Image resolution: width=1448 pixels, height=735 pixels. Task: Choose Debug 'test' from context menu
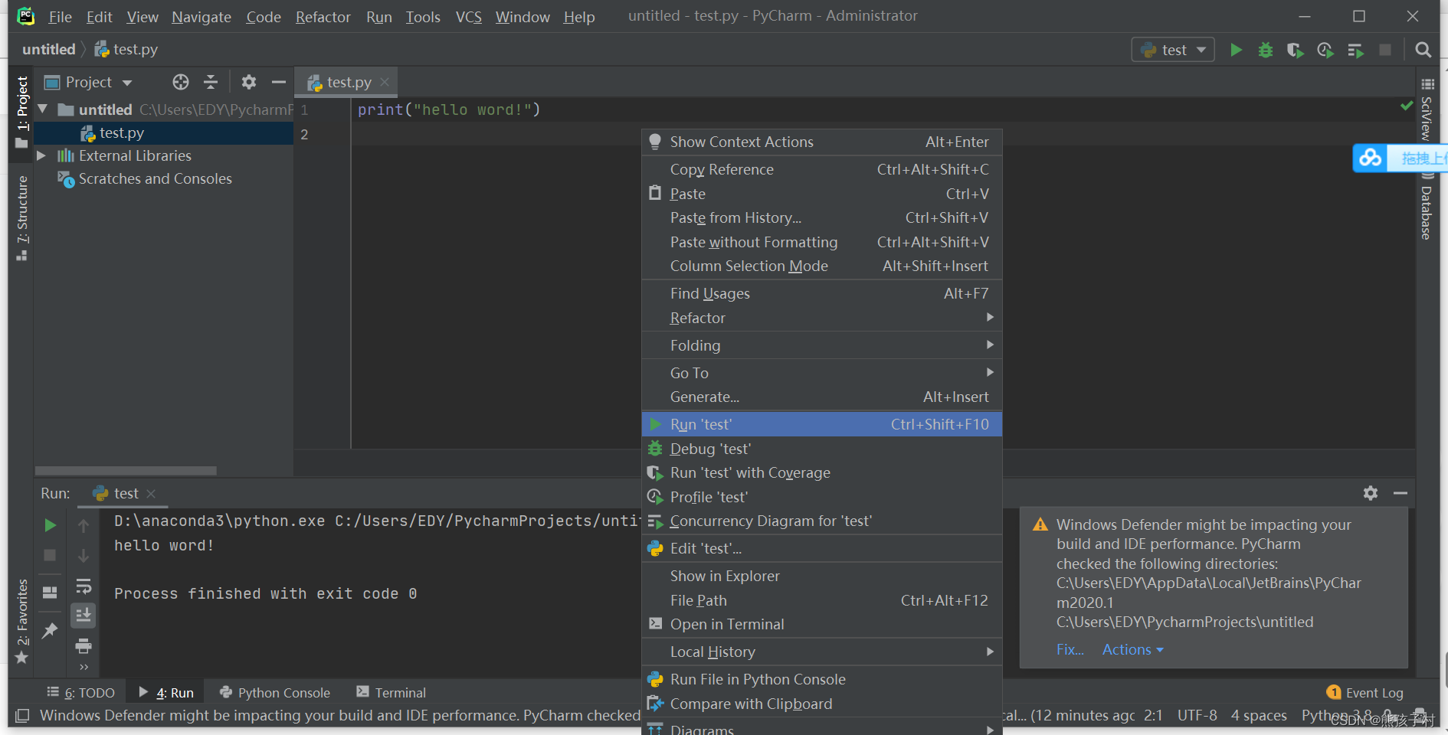821,449
